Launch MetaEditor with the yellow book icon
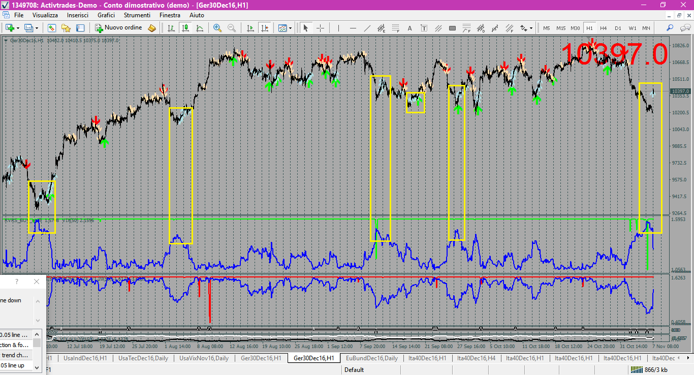 pos(152,28)
